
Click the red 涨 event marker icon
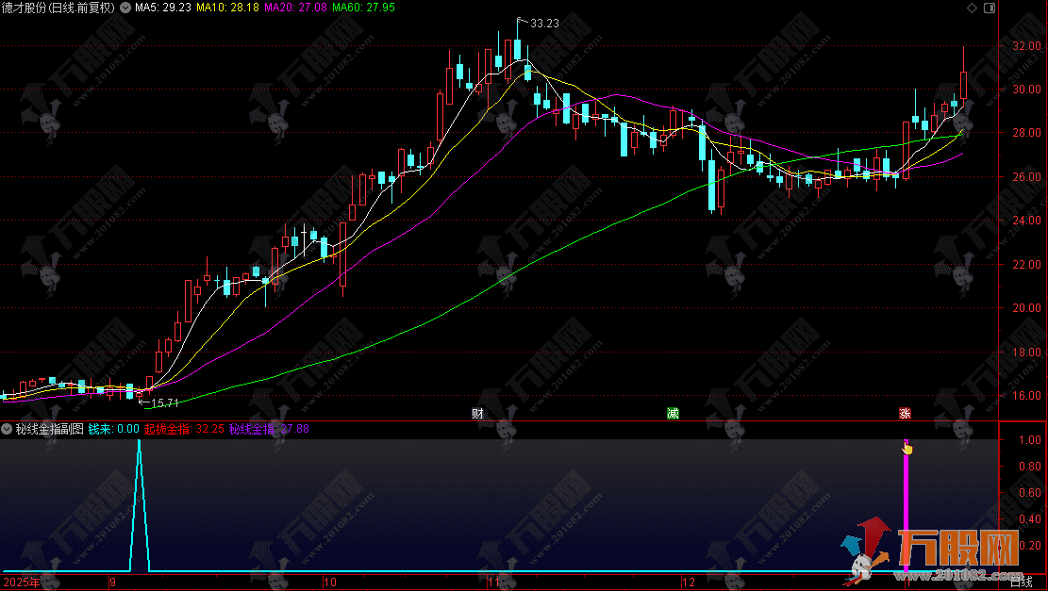[905, 414]
